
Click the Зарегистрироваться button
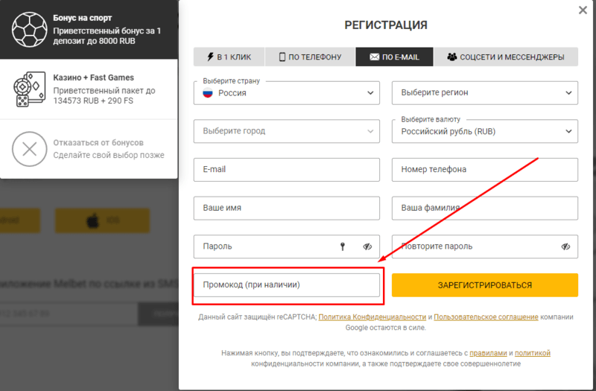pos(485,285)
